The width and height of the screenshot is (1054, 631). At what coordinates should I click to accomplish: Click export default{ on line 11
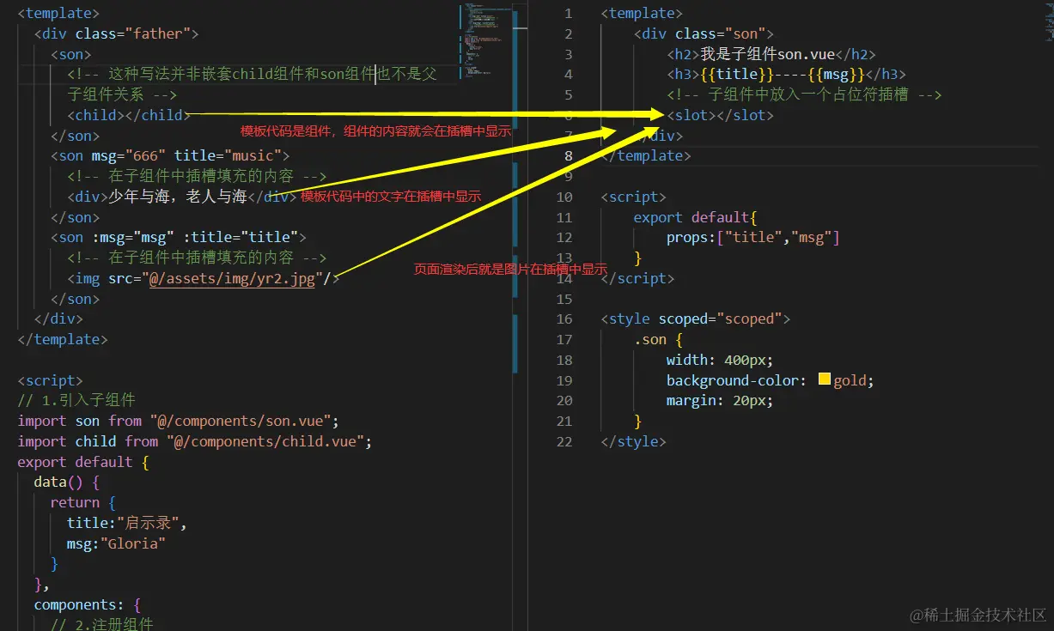pyautogui.click(x=695, y=217)
